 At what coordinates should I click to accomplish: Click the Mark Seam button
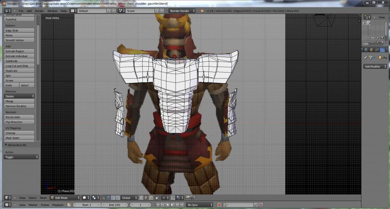(19, 138)
